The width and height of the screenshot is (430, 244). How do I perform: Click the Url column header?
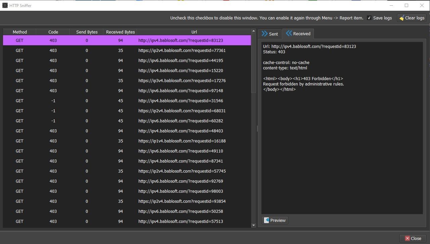pos(194,32)
